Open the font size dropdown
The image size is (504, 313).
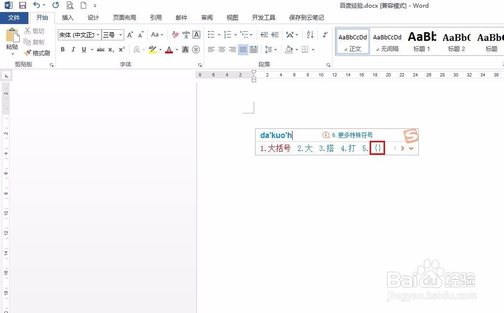[120, 35]
